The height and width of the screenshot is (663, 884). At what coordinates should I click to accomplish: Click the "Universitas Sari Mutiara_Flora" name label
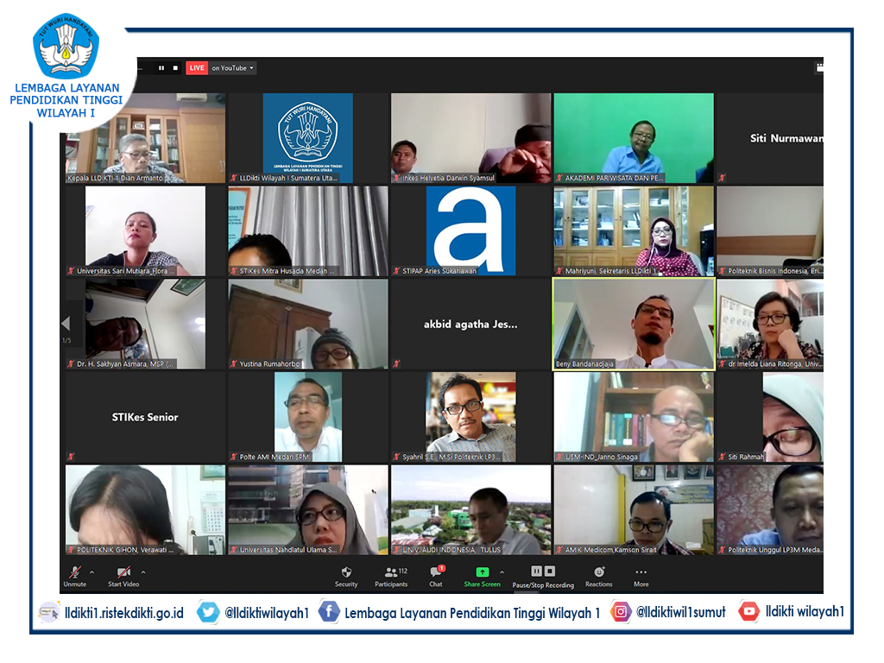126,271
